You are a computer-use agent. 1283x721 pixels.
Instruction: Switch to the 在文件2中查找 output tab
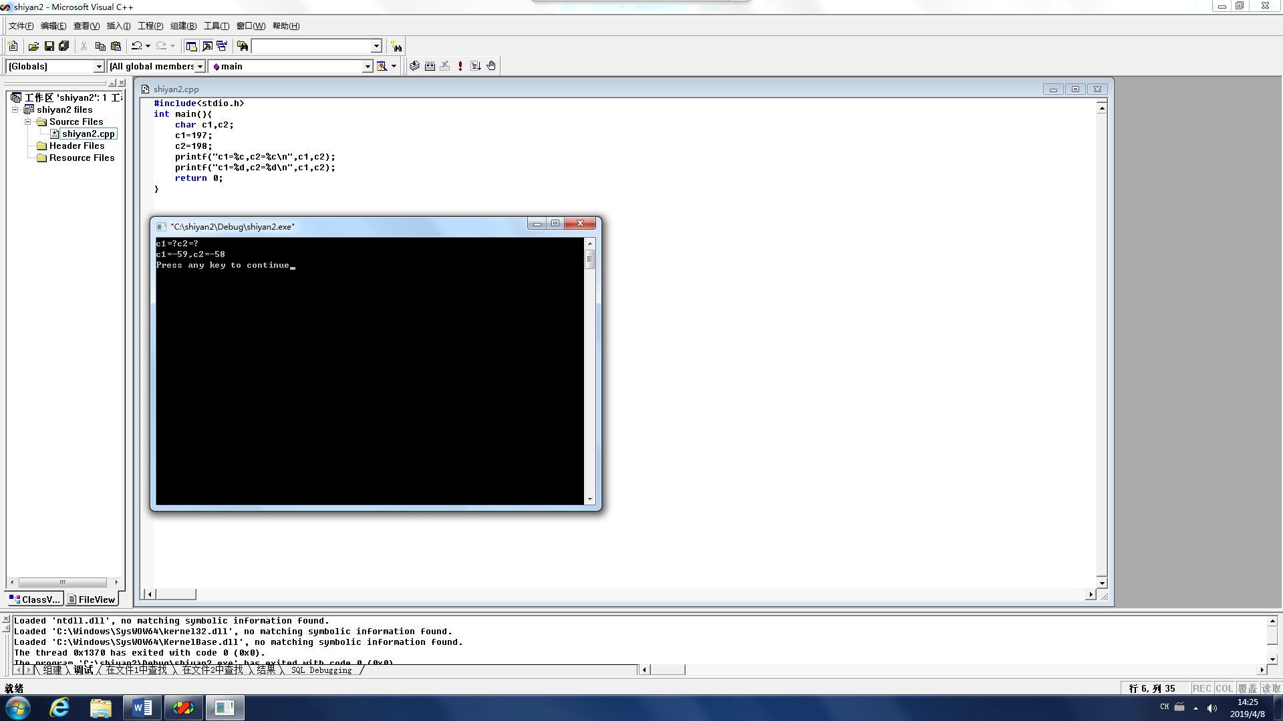(212, 670)
